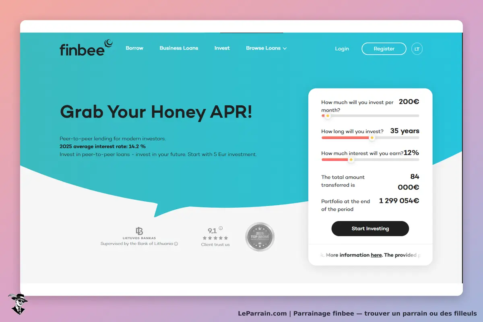
Task: Click 'Supervised by the Bank of Lithuania' text
Action: [136, 244]
